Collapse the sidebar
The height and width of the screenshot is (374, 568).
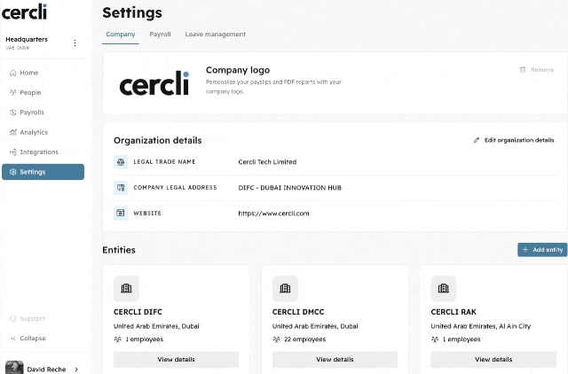(43, 339)
